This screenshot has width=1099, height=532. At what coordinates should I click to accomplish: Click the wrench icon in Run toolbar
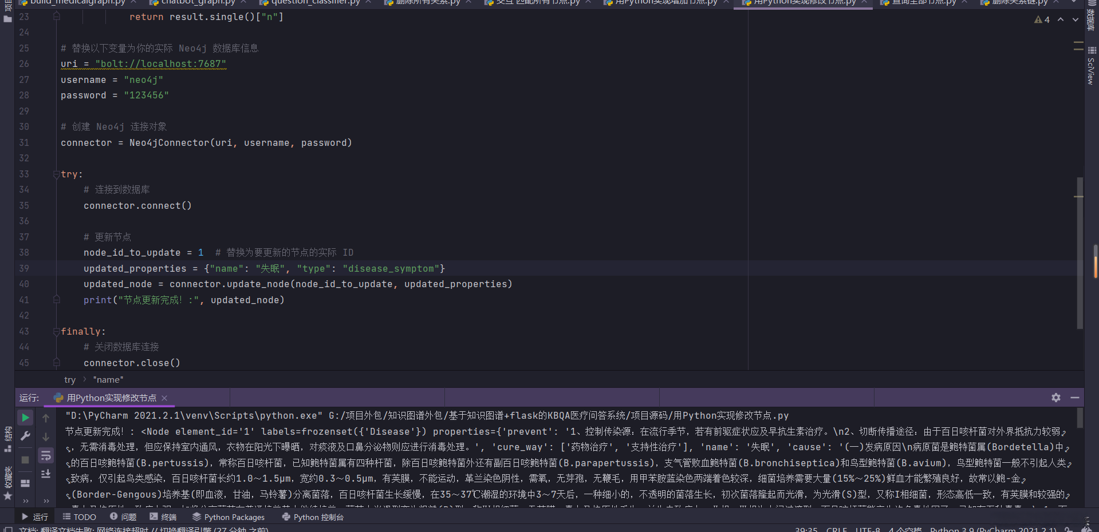(25, 436)
